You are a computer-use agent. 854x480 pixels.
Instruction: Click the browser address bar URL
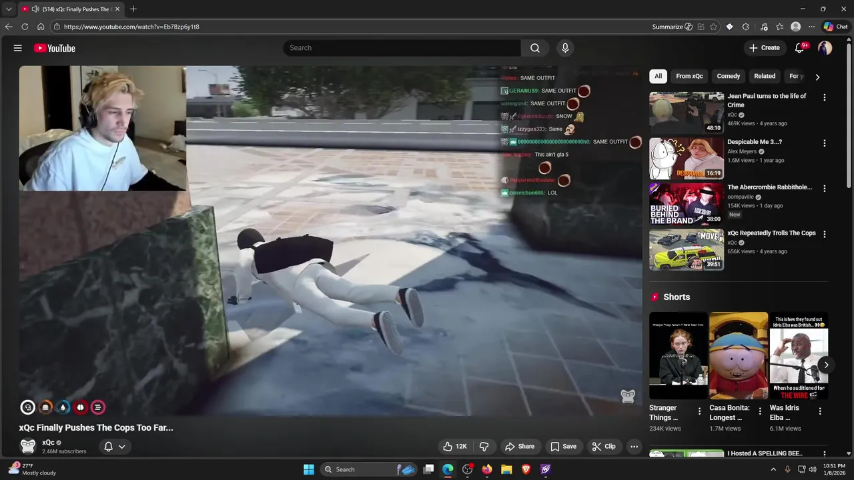pos(131,27)
